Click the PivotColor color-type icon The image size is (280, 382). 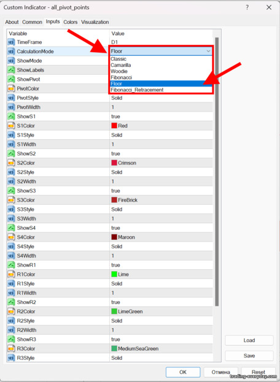point(11,89)
